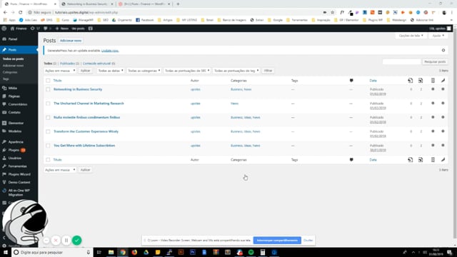This screenshot has height=257, width=457.
Task: Click the green checkmark Loom finish button
Action: coord(76,241)
